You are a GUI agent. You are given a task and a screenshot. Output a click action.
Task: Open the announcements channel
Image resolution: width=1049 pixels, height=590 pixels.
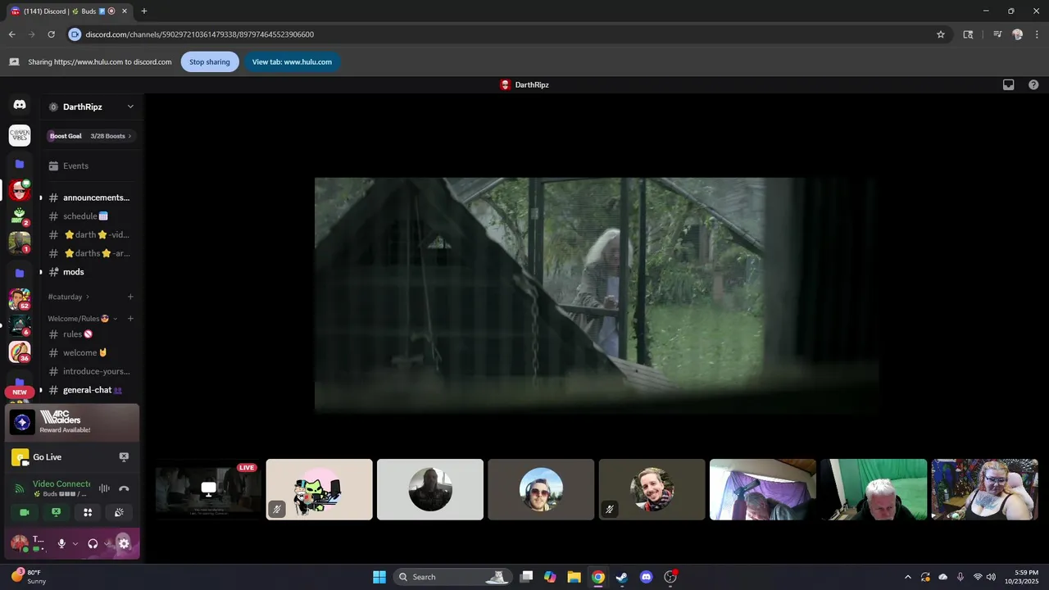pyautogui.click(x=92, y=197)
